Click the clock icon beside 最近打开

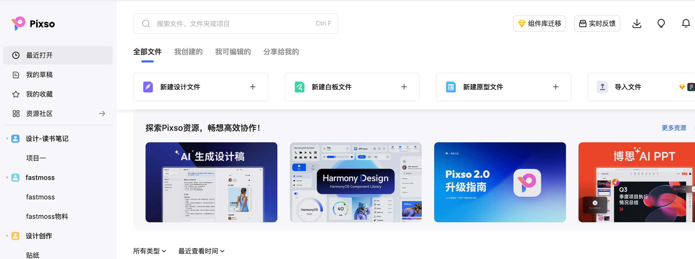tap(16, 55)
